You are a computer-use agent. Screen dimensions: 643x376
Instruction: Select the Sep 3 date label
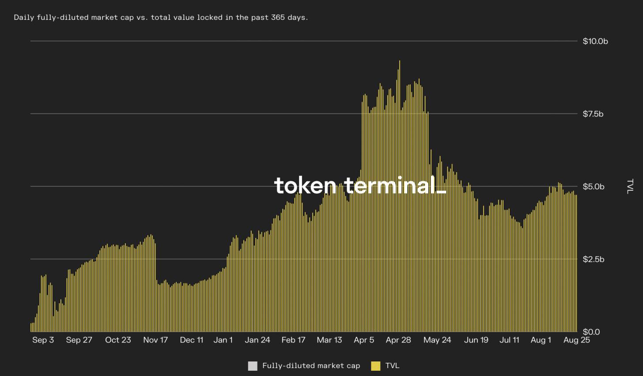click(43, 340)
